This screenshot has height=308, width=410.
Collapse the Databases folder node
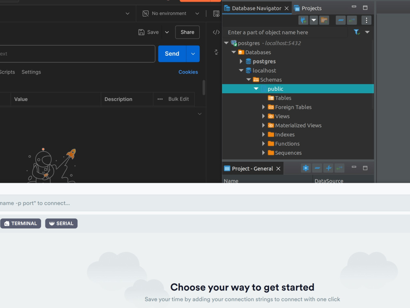coord(234,52)
